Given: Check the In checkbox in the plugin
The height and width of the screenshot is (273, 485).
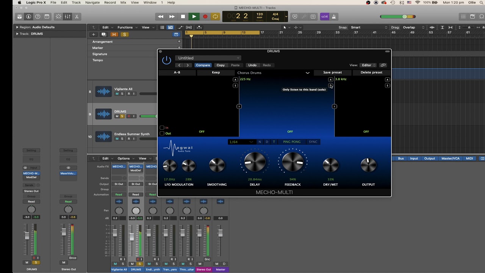Looking at the screenshot, I should [162, 128].
